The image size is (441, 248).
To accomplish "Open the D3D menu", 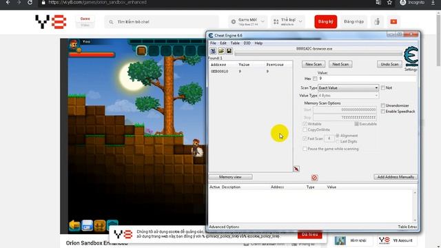I will 247,43.
